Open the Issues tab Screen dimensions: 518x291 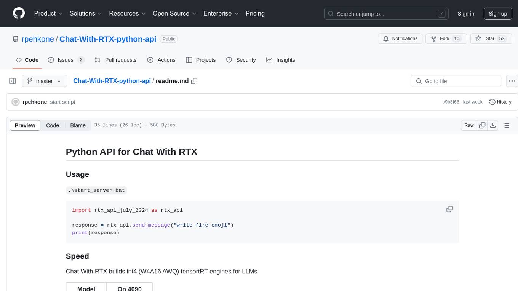click(66, 60)
